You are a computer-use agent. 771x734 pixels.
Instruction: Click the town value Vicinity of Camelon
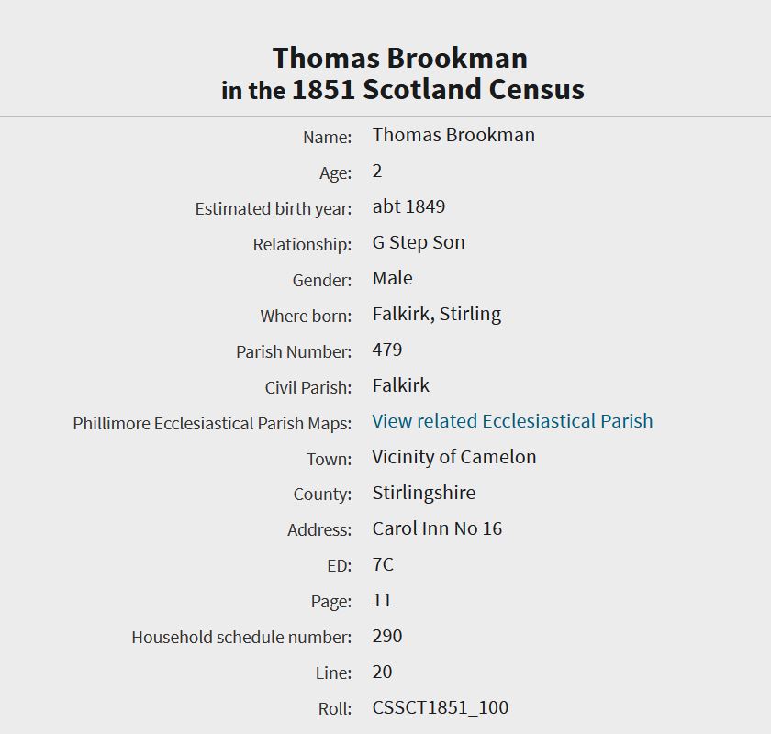[x=453, y=457]
